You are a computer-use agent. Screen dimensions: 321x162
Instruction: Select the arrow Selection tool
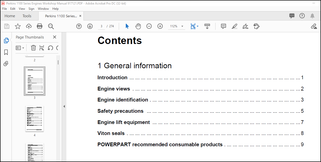[127, 26]
